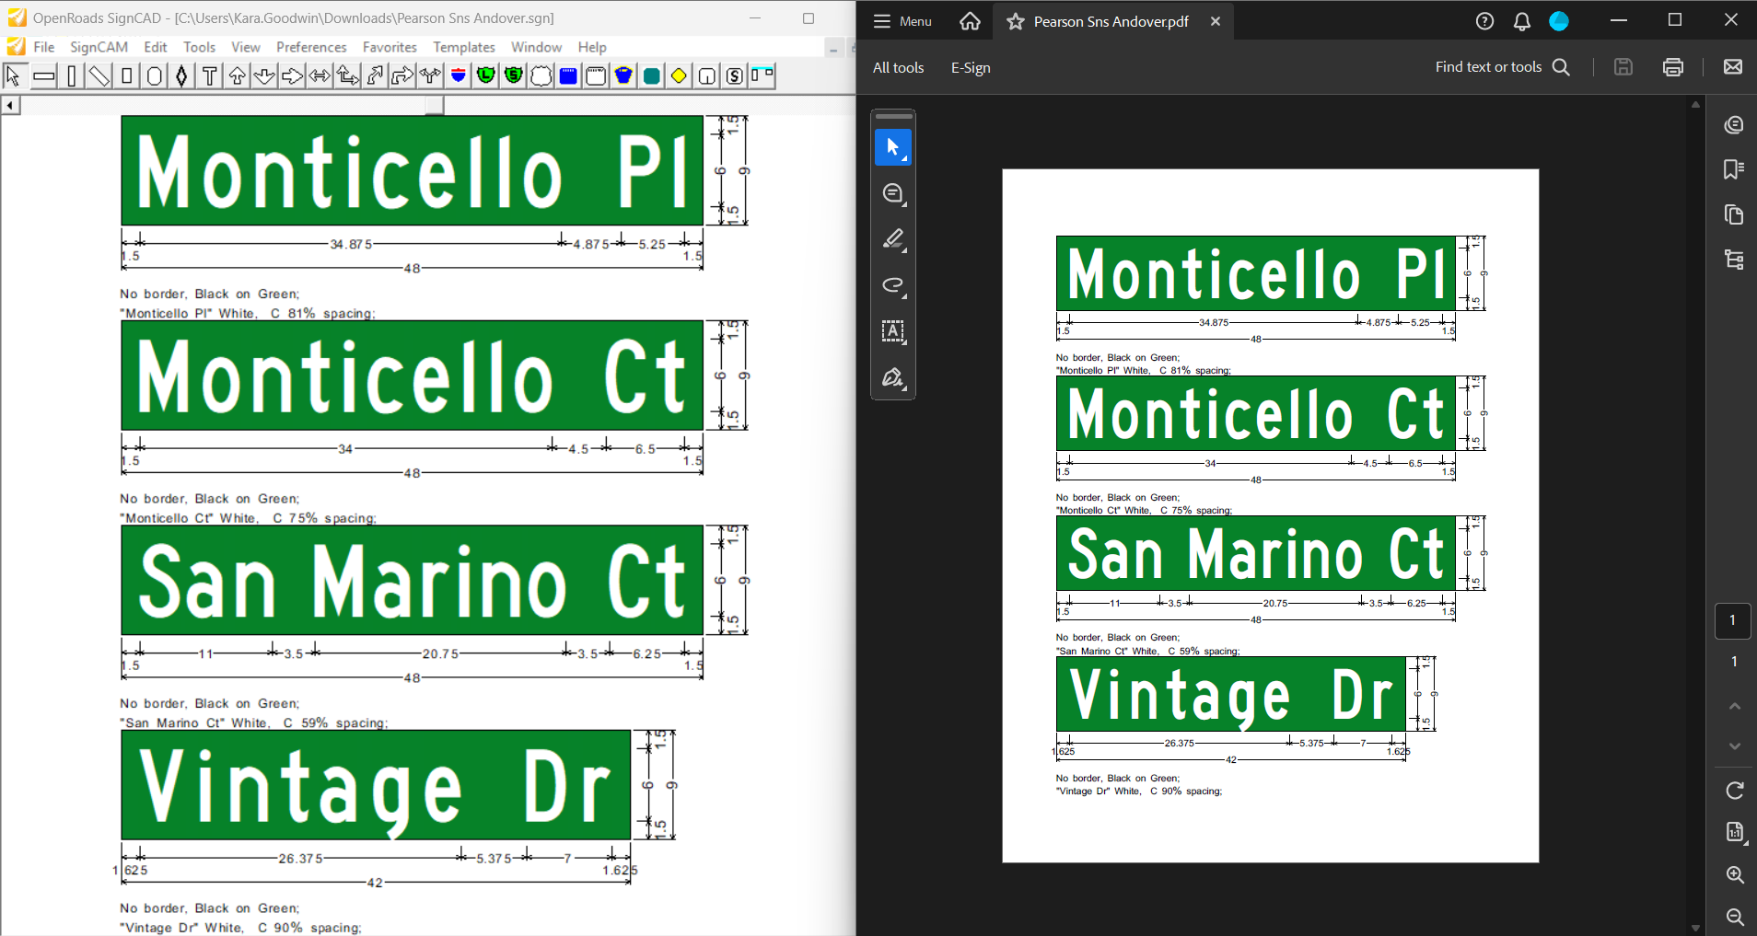Viewport: 1757px width, 936px height.
Task: Star the Pearson Sns Andover.pdf tab
Action: point(1016,21)
